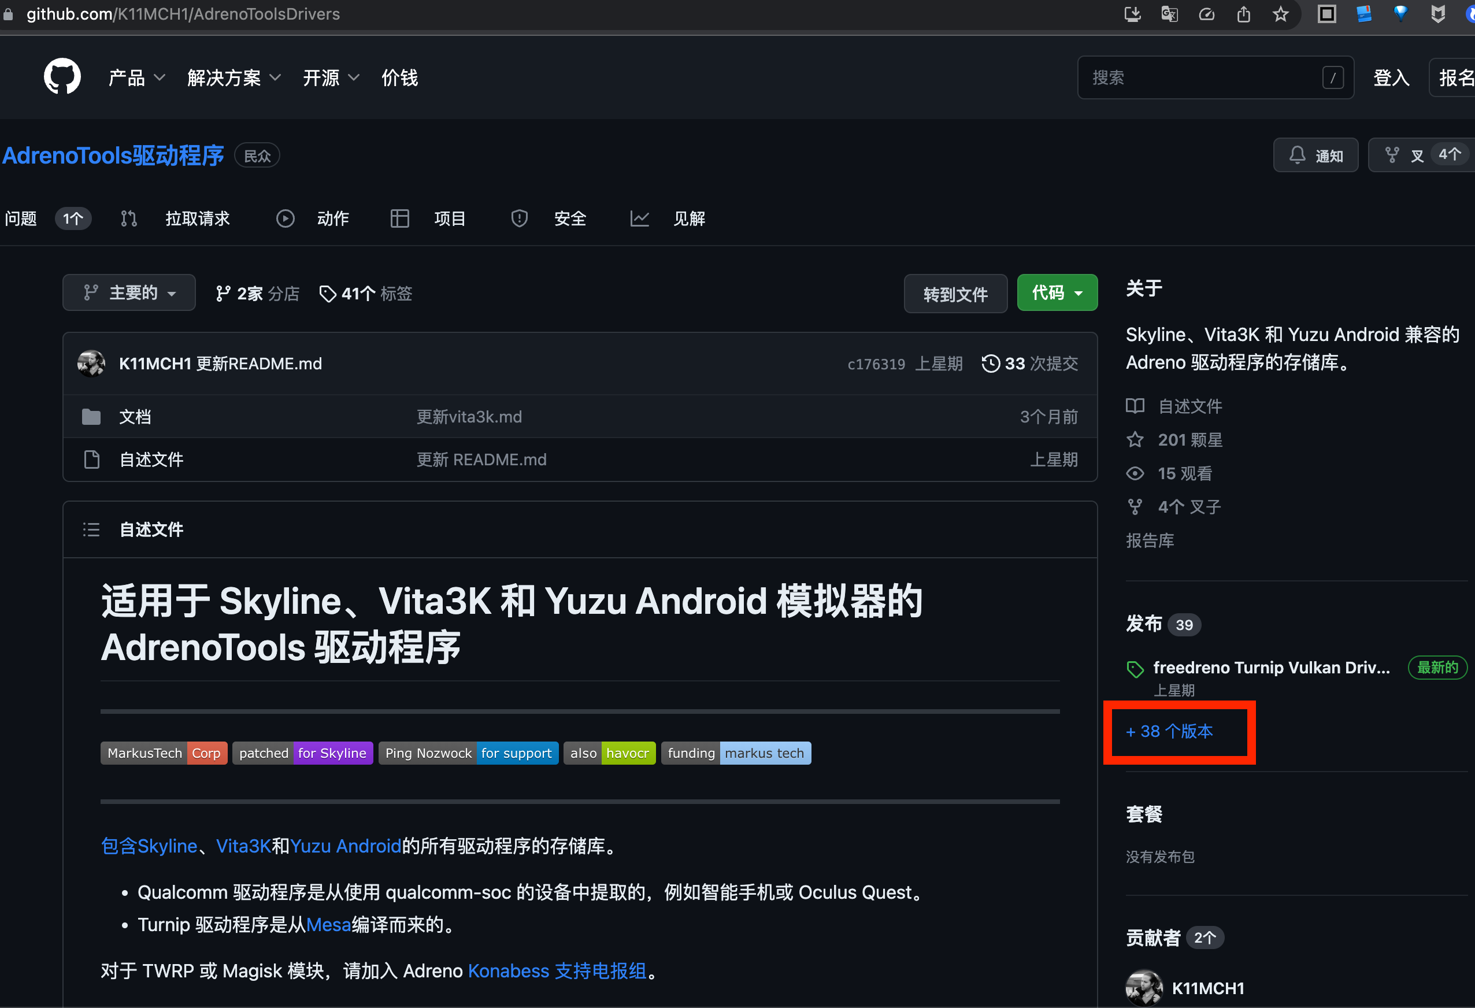This screenshot has height=1008, width=1475.
Task: Click the share icon in browser toolbar
Action: (x=1243, y=14)
